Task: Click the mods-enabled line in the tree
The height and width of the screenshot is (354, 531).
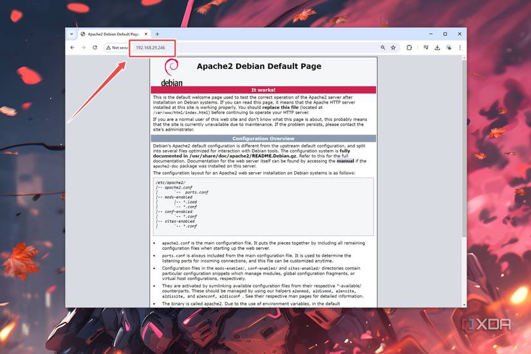Action: tap(178, 197)
